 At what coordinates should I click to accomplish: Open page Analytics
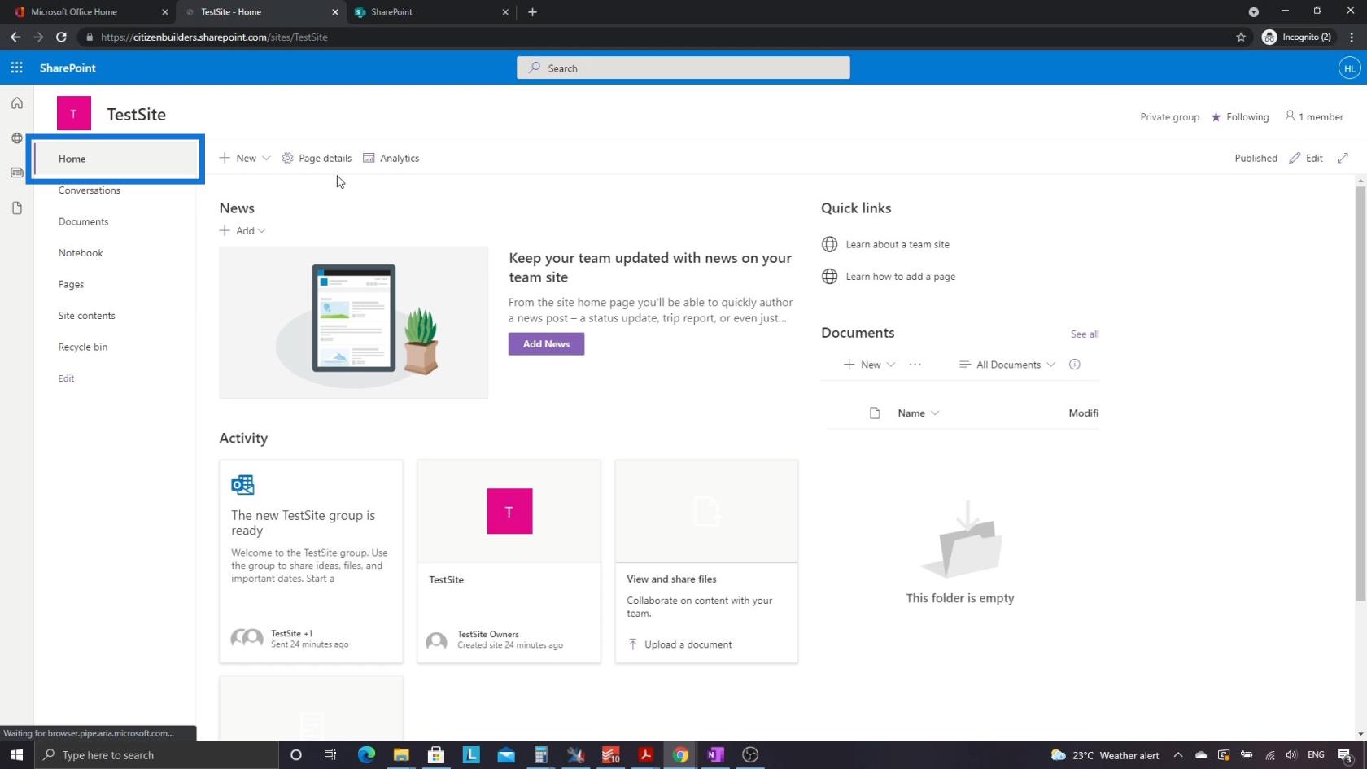click(x=391, y=158)
